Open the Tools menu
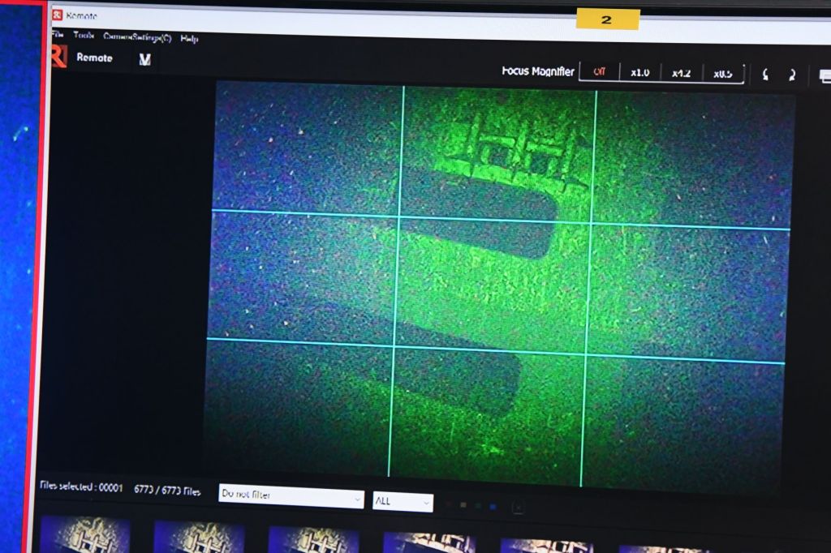The height and width of the screenshot is (553, 831). (x=84, y=36)
